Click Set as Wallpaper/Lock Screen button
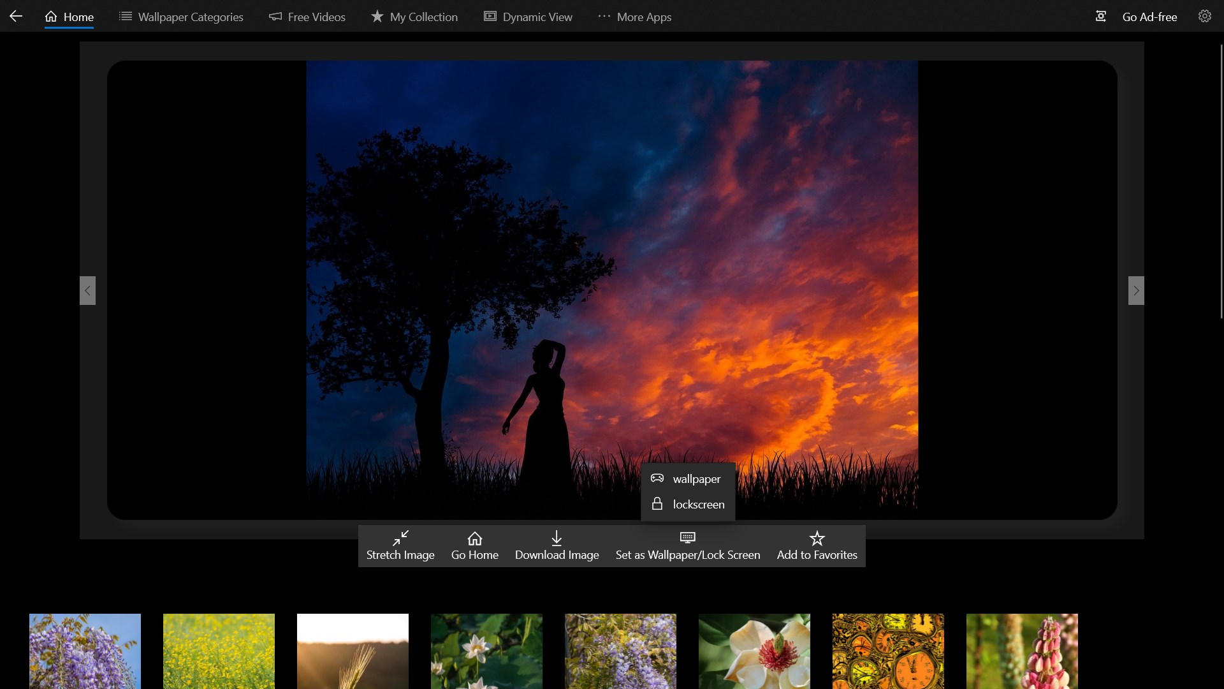Viewport: 1224px width, 689px height. click(688, 546)
